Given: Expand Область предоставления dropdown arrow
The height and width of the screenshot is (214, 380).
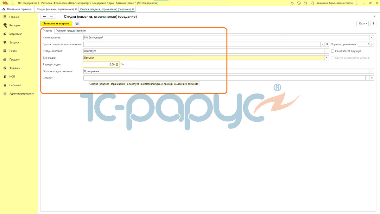Looking at the screenshot, I should click(x=372, y=71).
